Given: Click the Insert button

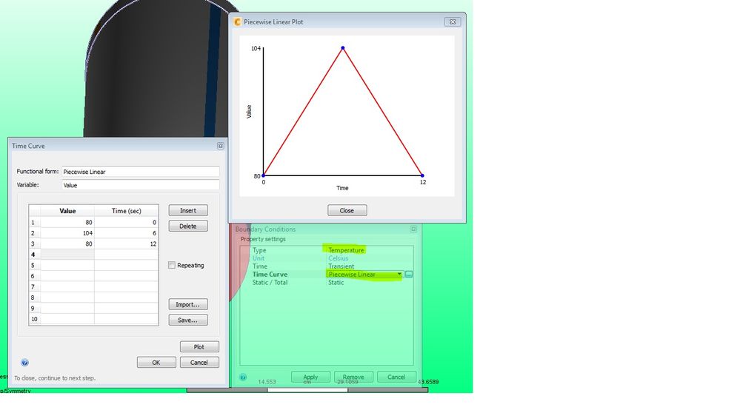Looking at the screenshot, I should click(x=188, y=211).
